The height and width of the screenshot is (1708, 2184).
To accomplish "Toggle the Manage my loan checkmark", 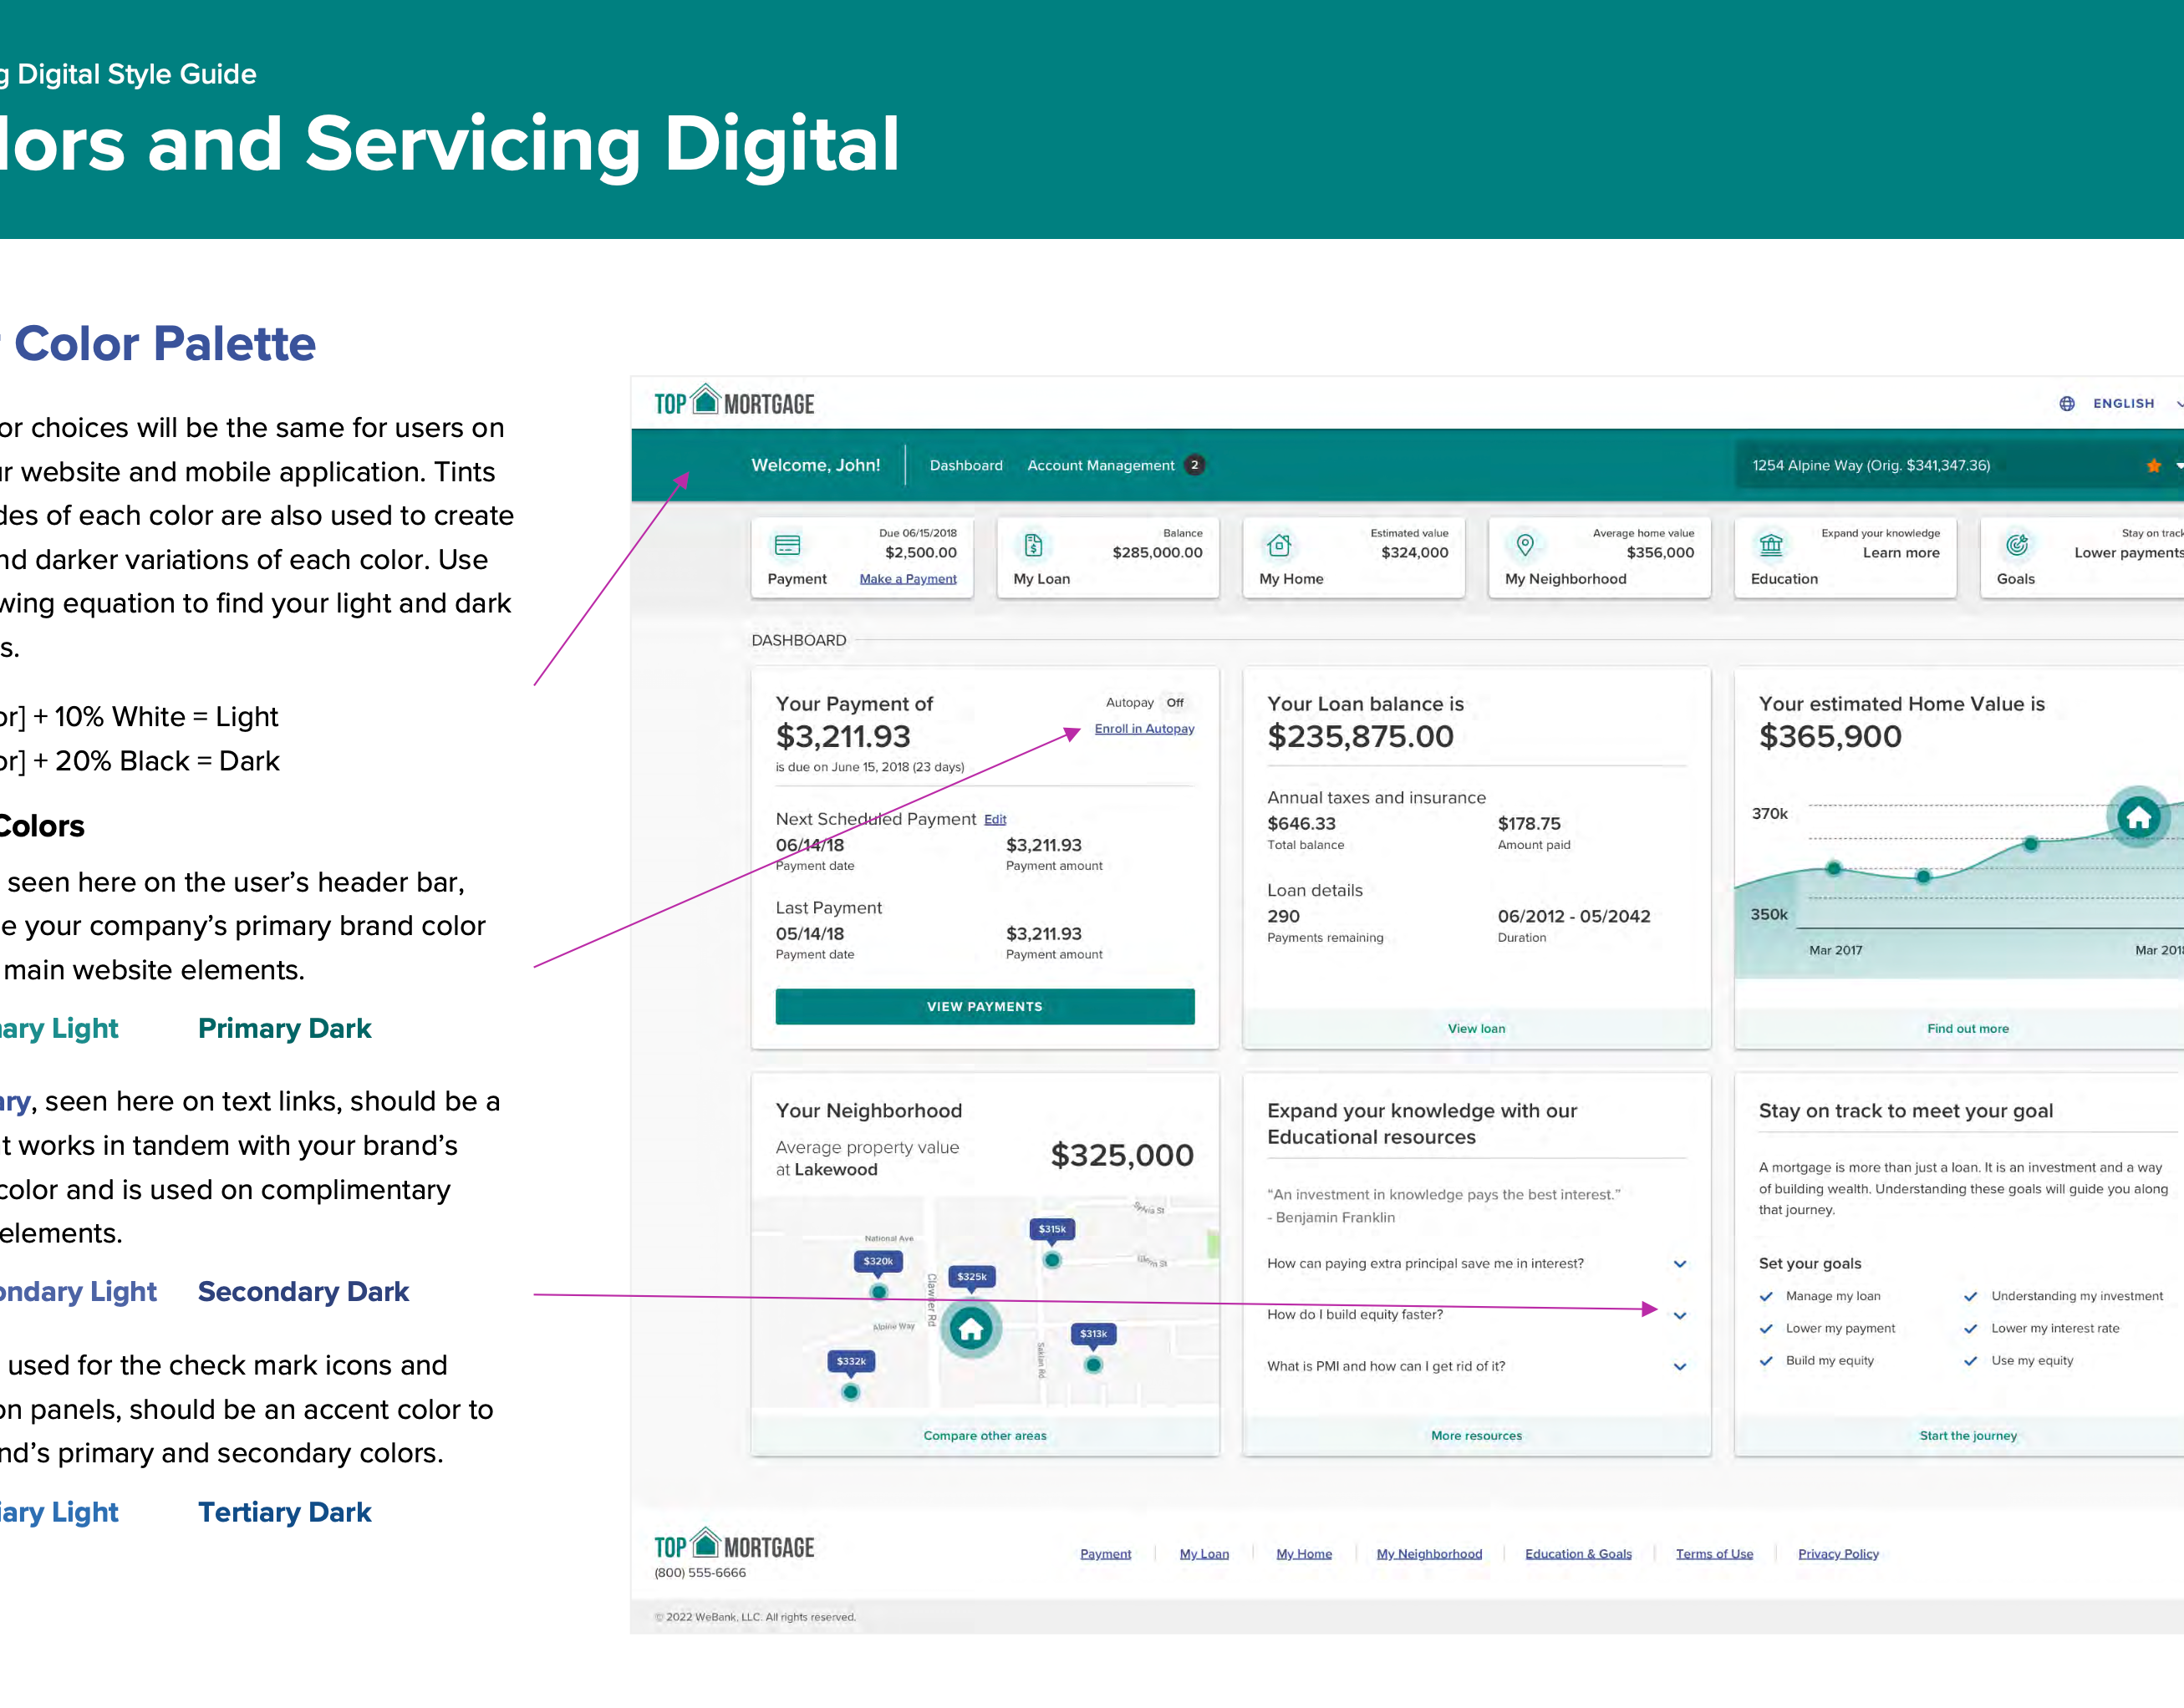I will coord(1767,1297).
